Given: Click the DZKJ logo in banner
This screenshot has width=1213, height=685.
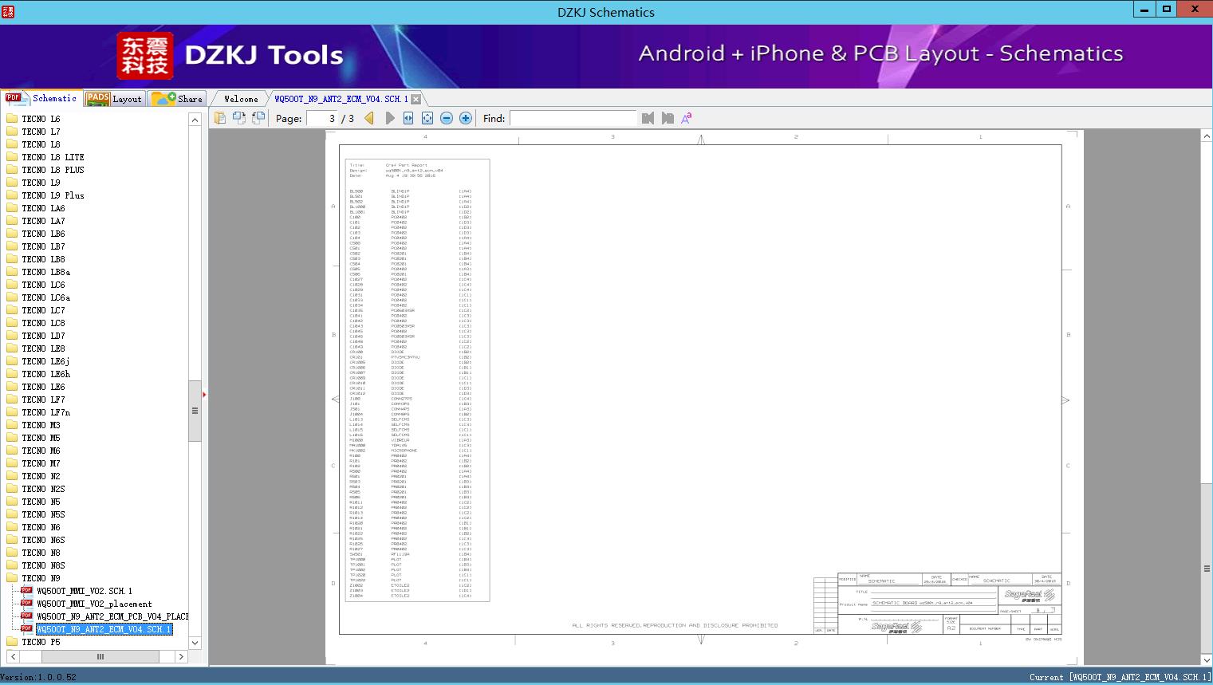Looking at the screenshot, I should coord(145,56).
